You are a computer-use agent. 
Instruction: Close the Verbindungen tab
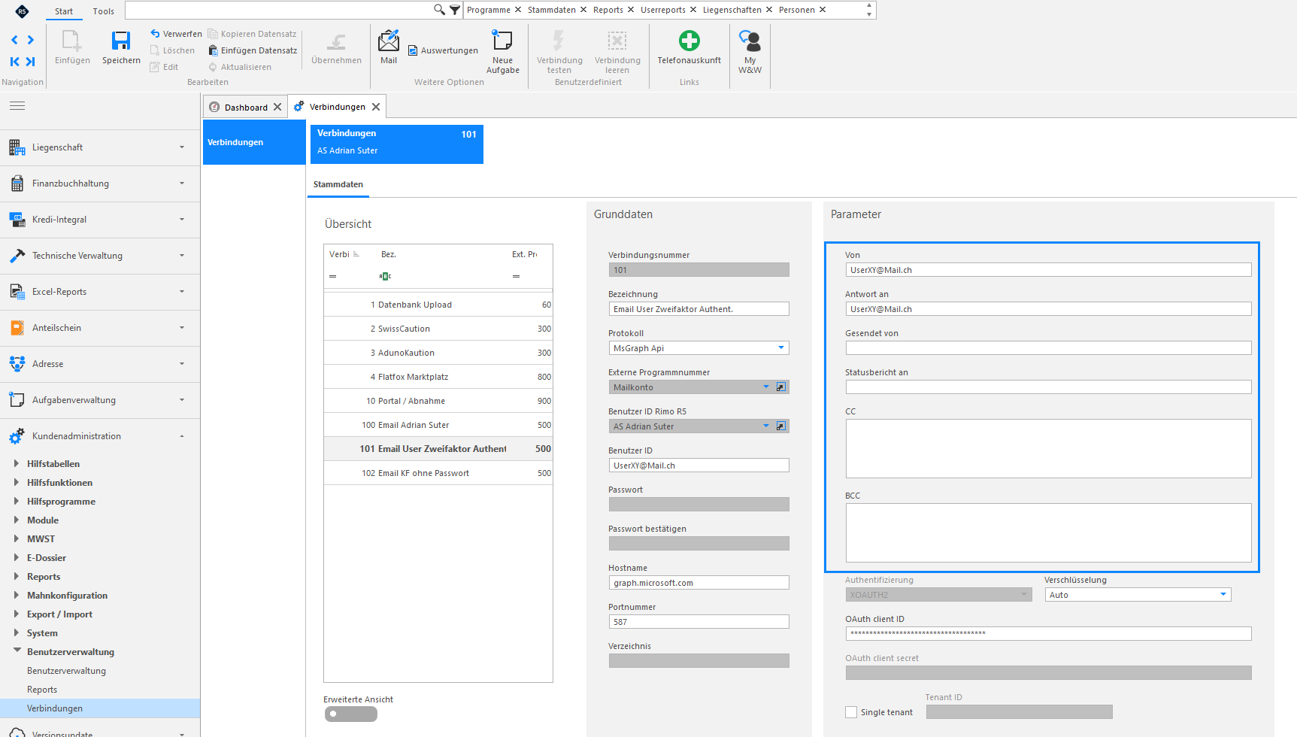[x=376, y=107]
